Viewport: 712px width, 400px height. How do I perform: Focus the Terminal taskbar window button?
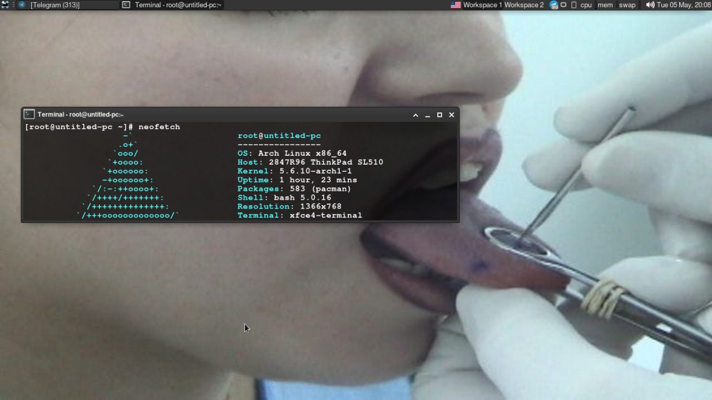pyautogui.click(x=172, y=5)
